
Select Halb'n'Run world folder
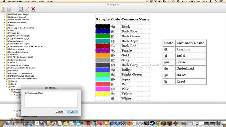(13, 71)
